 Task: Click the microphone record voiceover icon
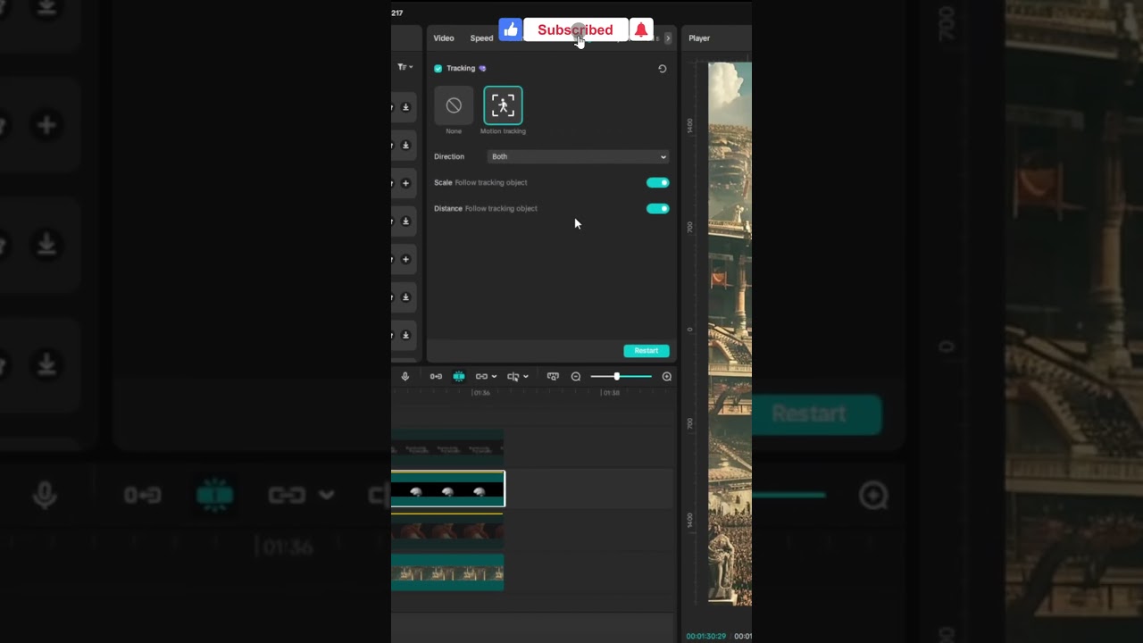coord(405,376)
